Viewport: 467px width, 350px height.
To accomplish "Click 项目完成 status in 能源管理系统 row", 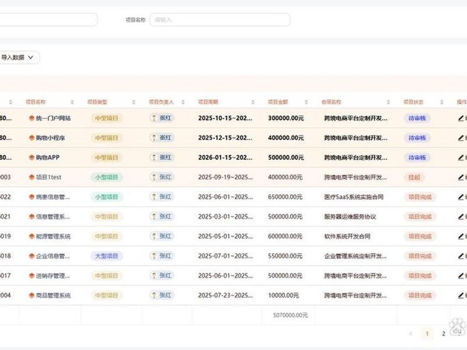I will point(420,236).
